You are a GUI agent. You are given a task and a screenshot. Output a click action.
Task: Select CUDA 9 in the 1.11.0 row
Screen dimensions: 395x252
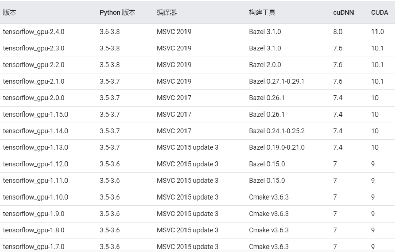373,181
